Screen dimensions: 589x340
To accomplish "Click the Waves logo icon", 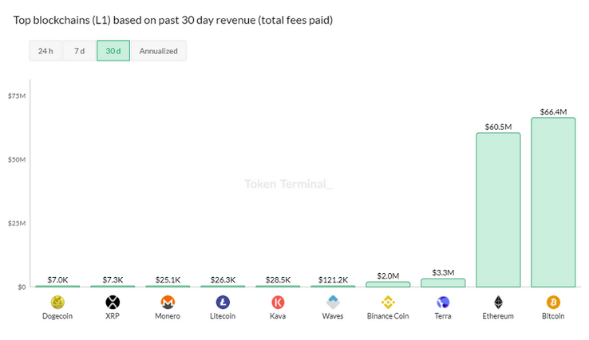I will [333, 303].
